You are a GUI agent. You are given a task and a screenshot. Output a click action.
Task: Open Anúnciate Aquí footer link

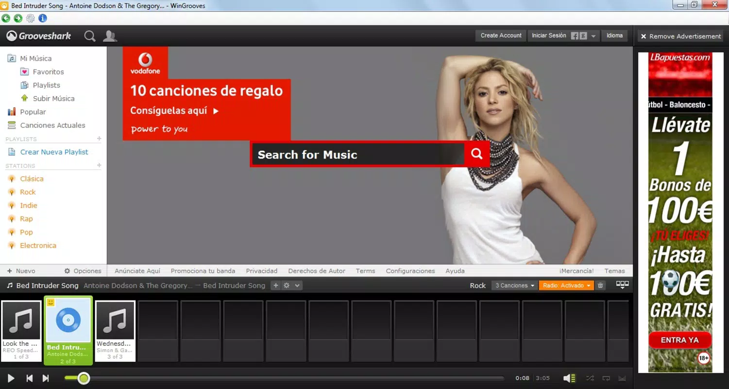click(x=137, y=271)
